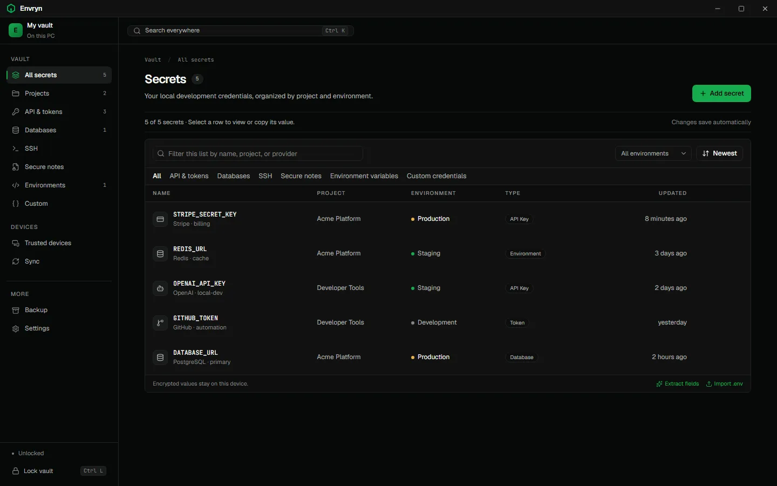Click the Import .env link
777x486 pixels.
tap(725, 384)
